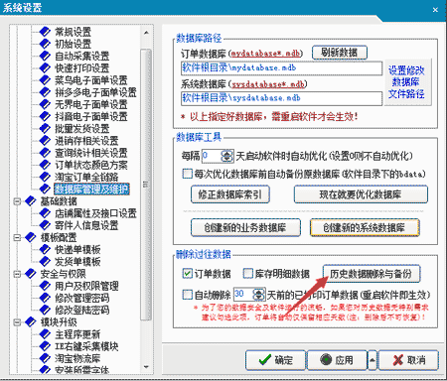447x381 pixels.
Task: Click the book icon beside 抖音电子面单设置
Action: click(45, 116)
